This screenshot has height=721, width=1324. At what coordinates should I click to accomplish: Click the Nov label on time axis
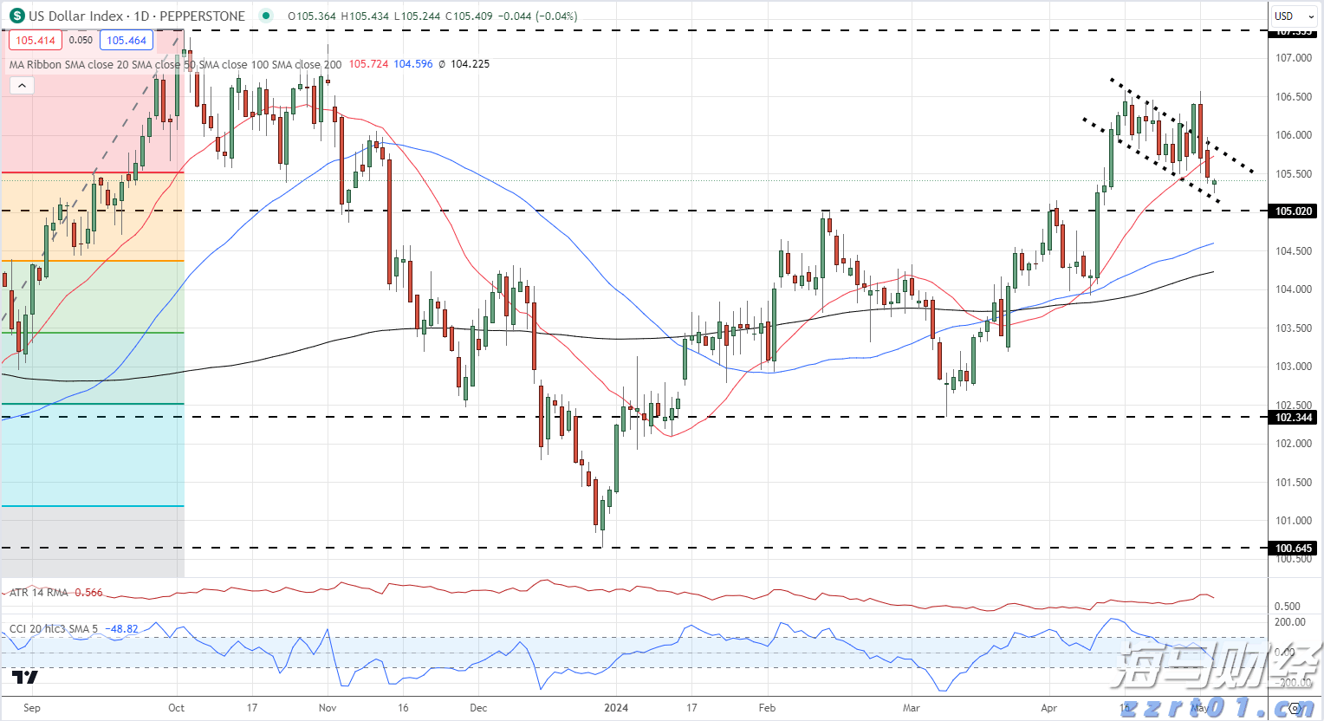[x=328, y=708]
